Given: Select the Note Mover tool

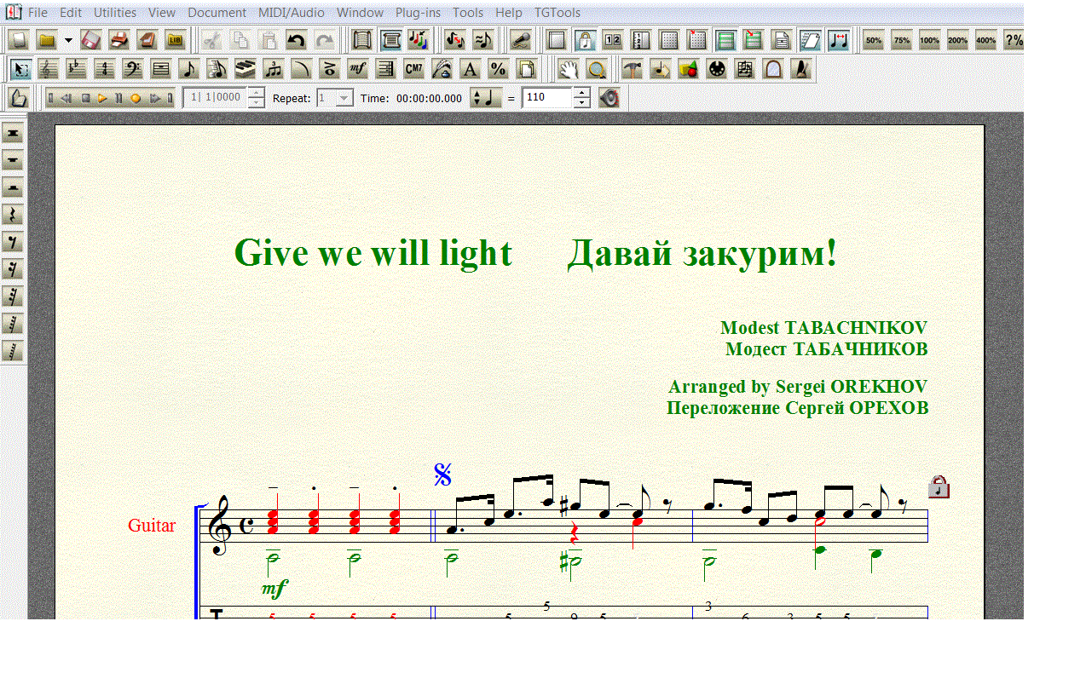Looking at the screenshot, I should [x=661, y=69].
